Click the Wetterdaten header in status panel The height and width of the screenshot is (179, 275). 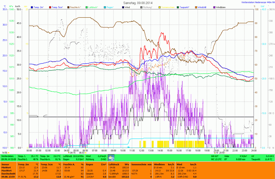pos(8,156)
